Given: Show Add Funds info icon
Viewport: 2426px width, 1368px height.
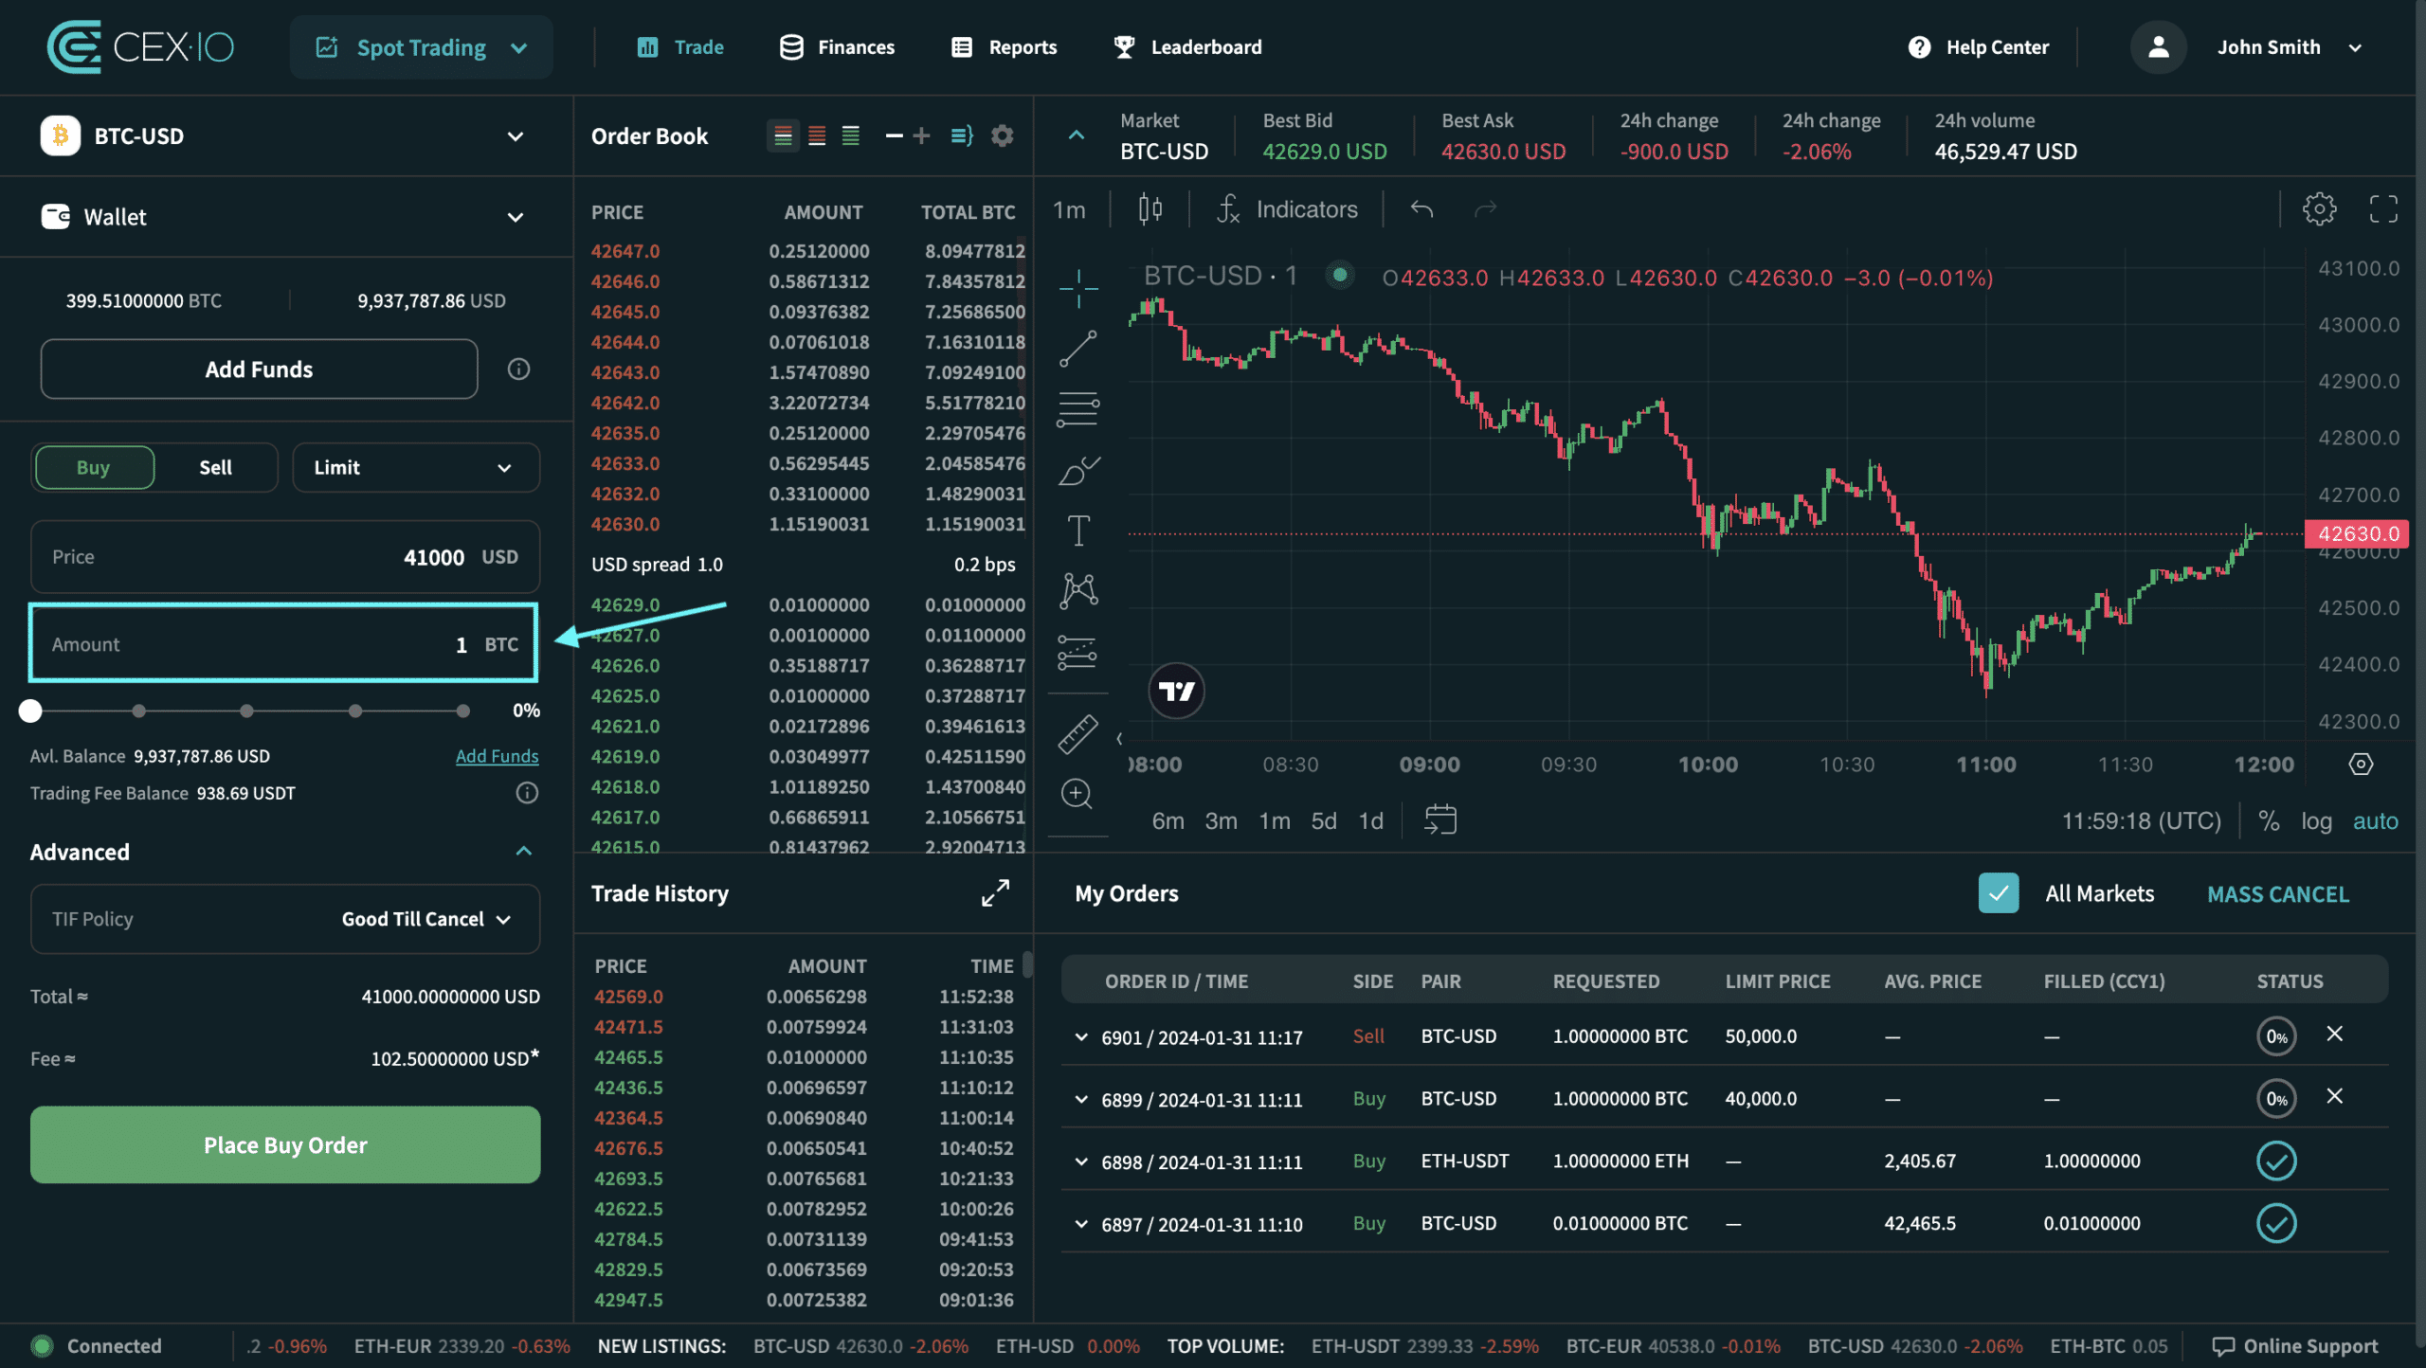Looking at the screenshot, I should (x=518, y=369).
